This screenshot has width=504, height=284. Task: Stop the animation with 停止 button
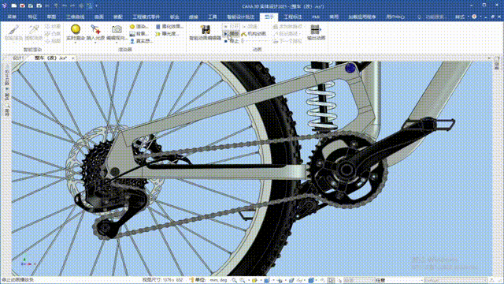[x=231, y=41]
